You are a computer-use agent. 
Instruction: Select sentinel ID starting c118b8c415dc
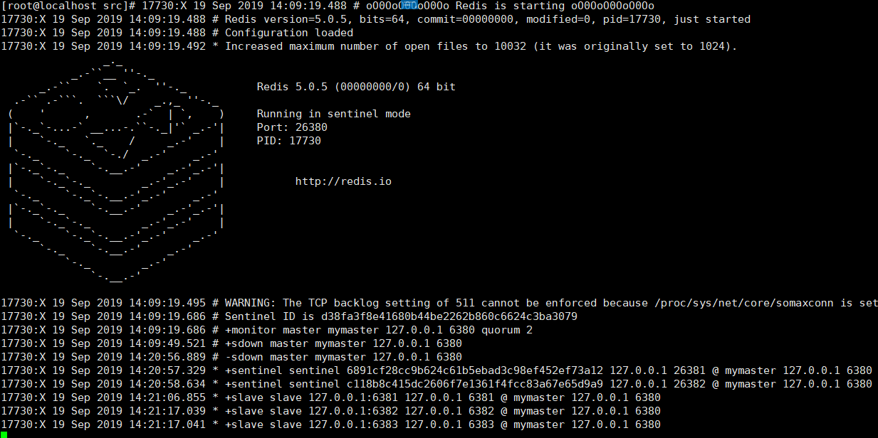(x=475, y=384)
